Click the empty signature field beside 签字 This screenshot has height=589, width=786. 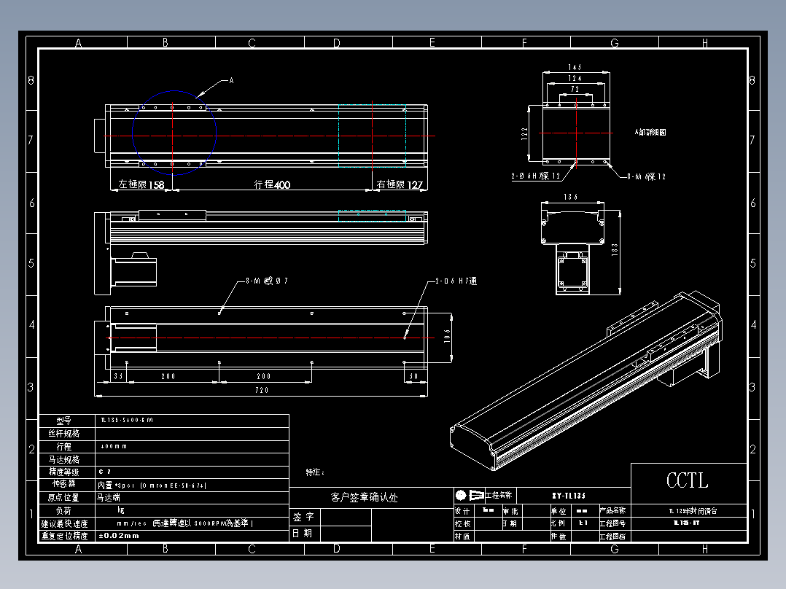(x=346, y=517)
